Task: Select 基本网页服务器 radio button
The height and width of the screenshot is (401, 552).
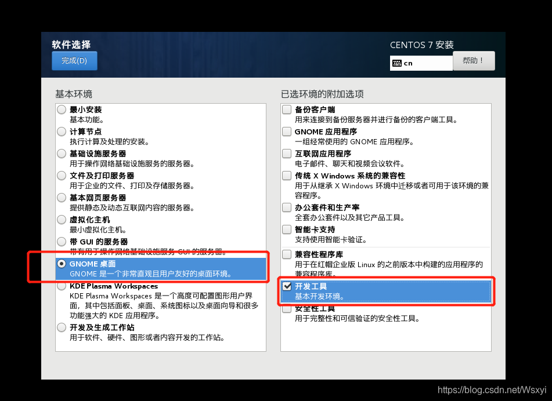Action: (x=62, y=198)
